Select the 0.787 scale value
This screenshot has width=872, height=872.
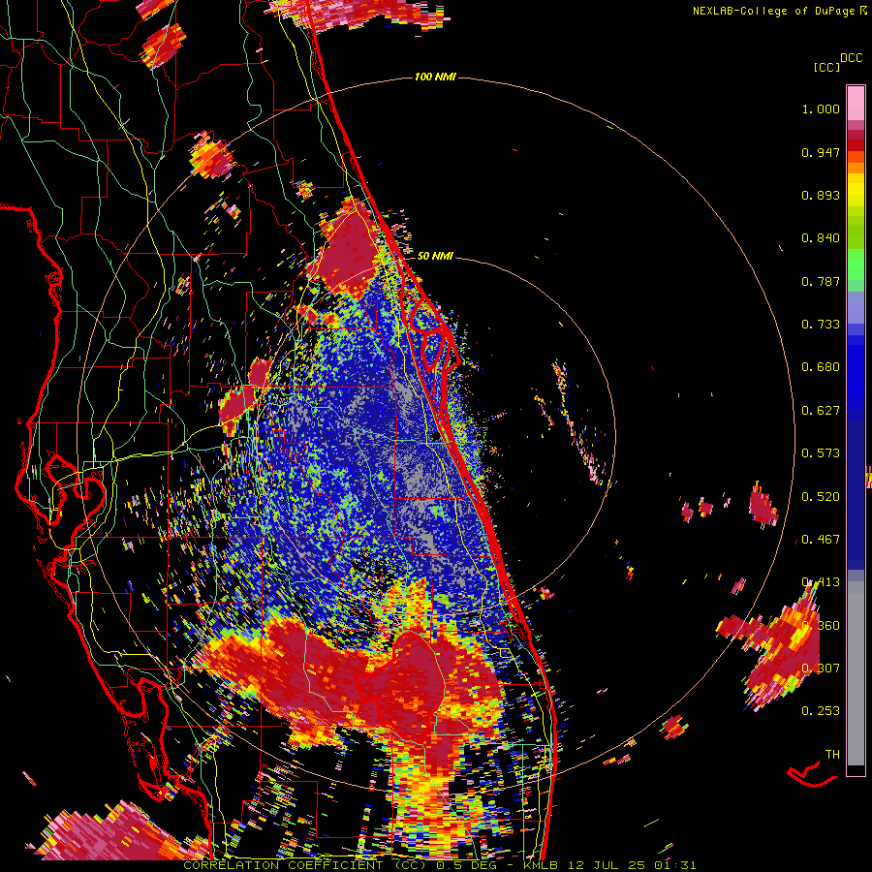point(821,281)
